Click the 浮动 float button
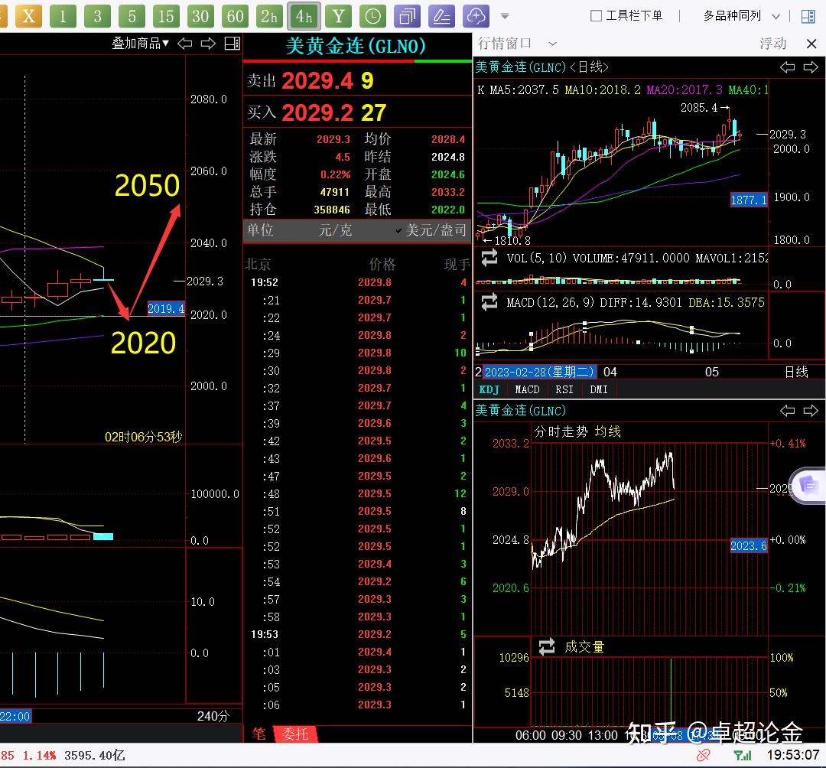The image size is (826, 768). click(x=772, y=43)
